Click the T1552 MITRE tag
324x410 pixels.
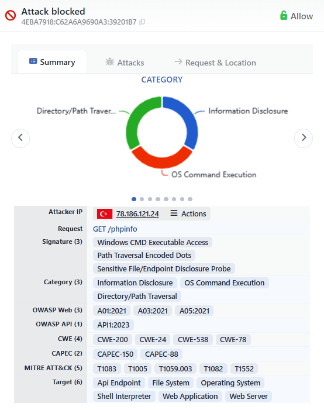pyautogui.click(x=244, y=369)
